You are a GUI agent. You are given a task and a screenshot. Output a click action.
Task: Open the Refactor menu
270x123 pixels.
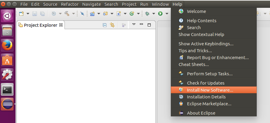[x=70, y=4]
